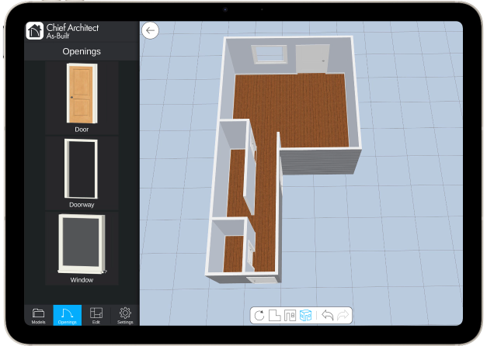Image resolution: width=487 pixels, height=346 pixels.
Task: Open the Models tab
Action: (39, 315)
